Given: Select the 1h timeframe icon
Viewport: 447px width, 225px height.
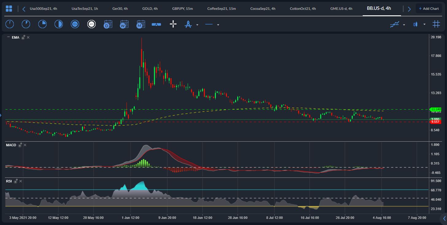Looking at the screenshot, I should (75, 24).
